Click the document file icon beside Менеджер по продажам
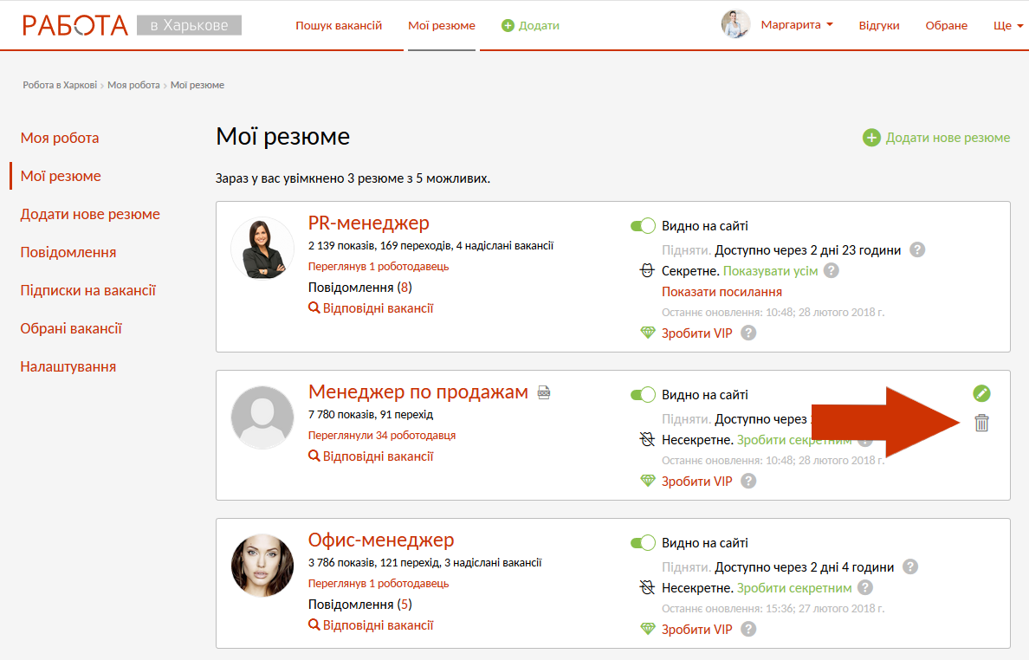Screen dimensions: 1029x660 coord(544,392)
